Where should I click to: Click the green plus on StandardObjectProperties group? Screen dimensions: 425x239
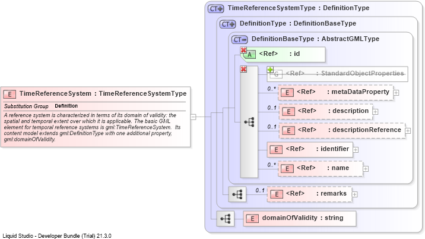coord(270,70)
